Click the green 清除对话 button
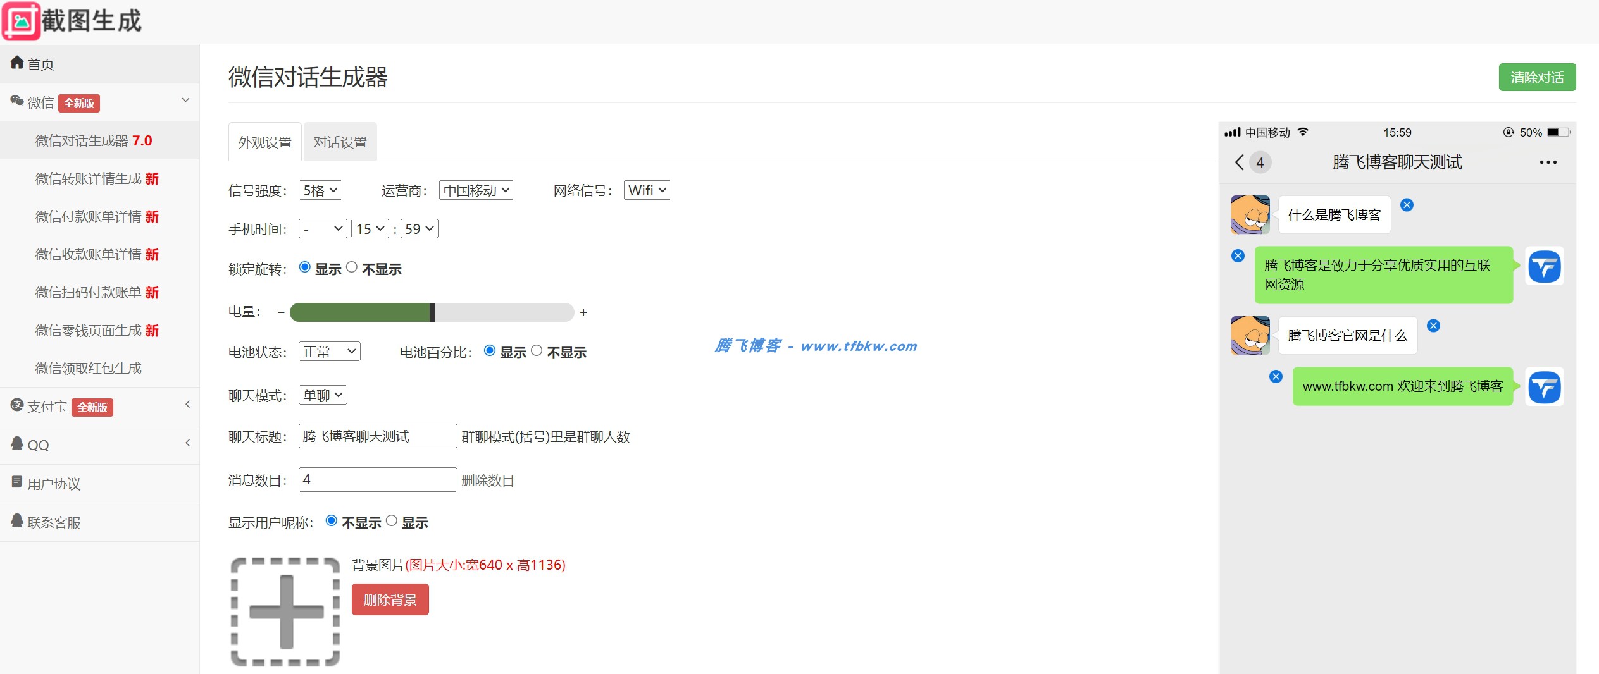Screen dimensions: 1599x674 [1537, 77]
